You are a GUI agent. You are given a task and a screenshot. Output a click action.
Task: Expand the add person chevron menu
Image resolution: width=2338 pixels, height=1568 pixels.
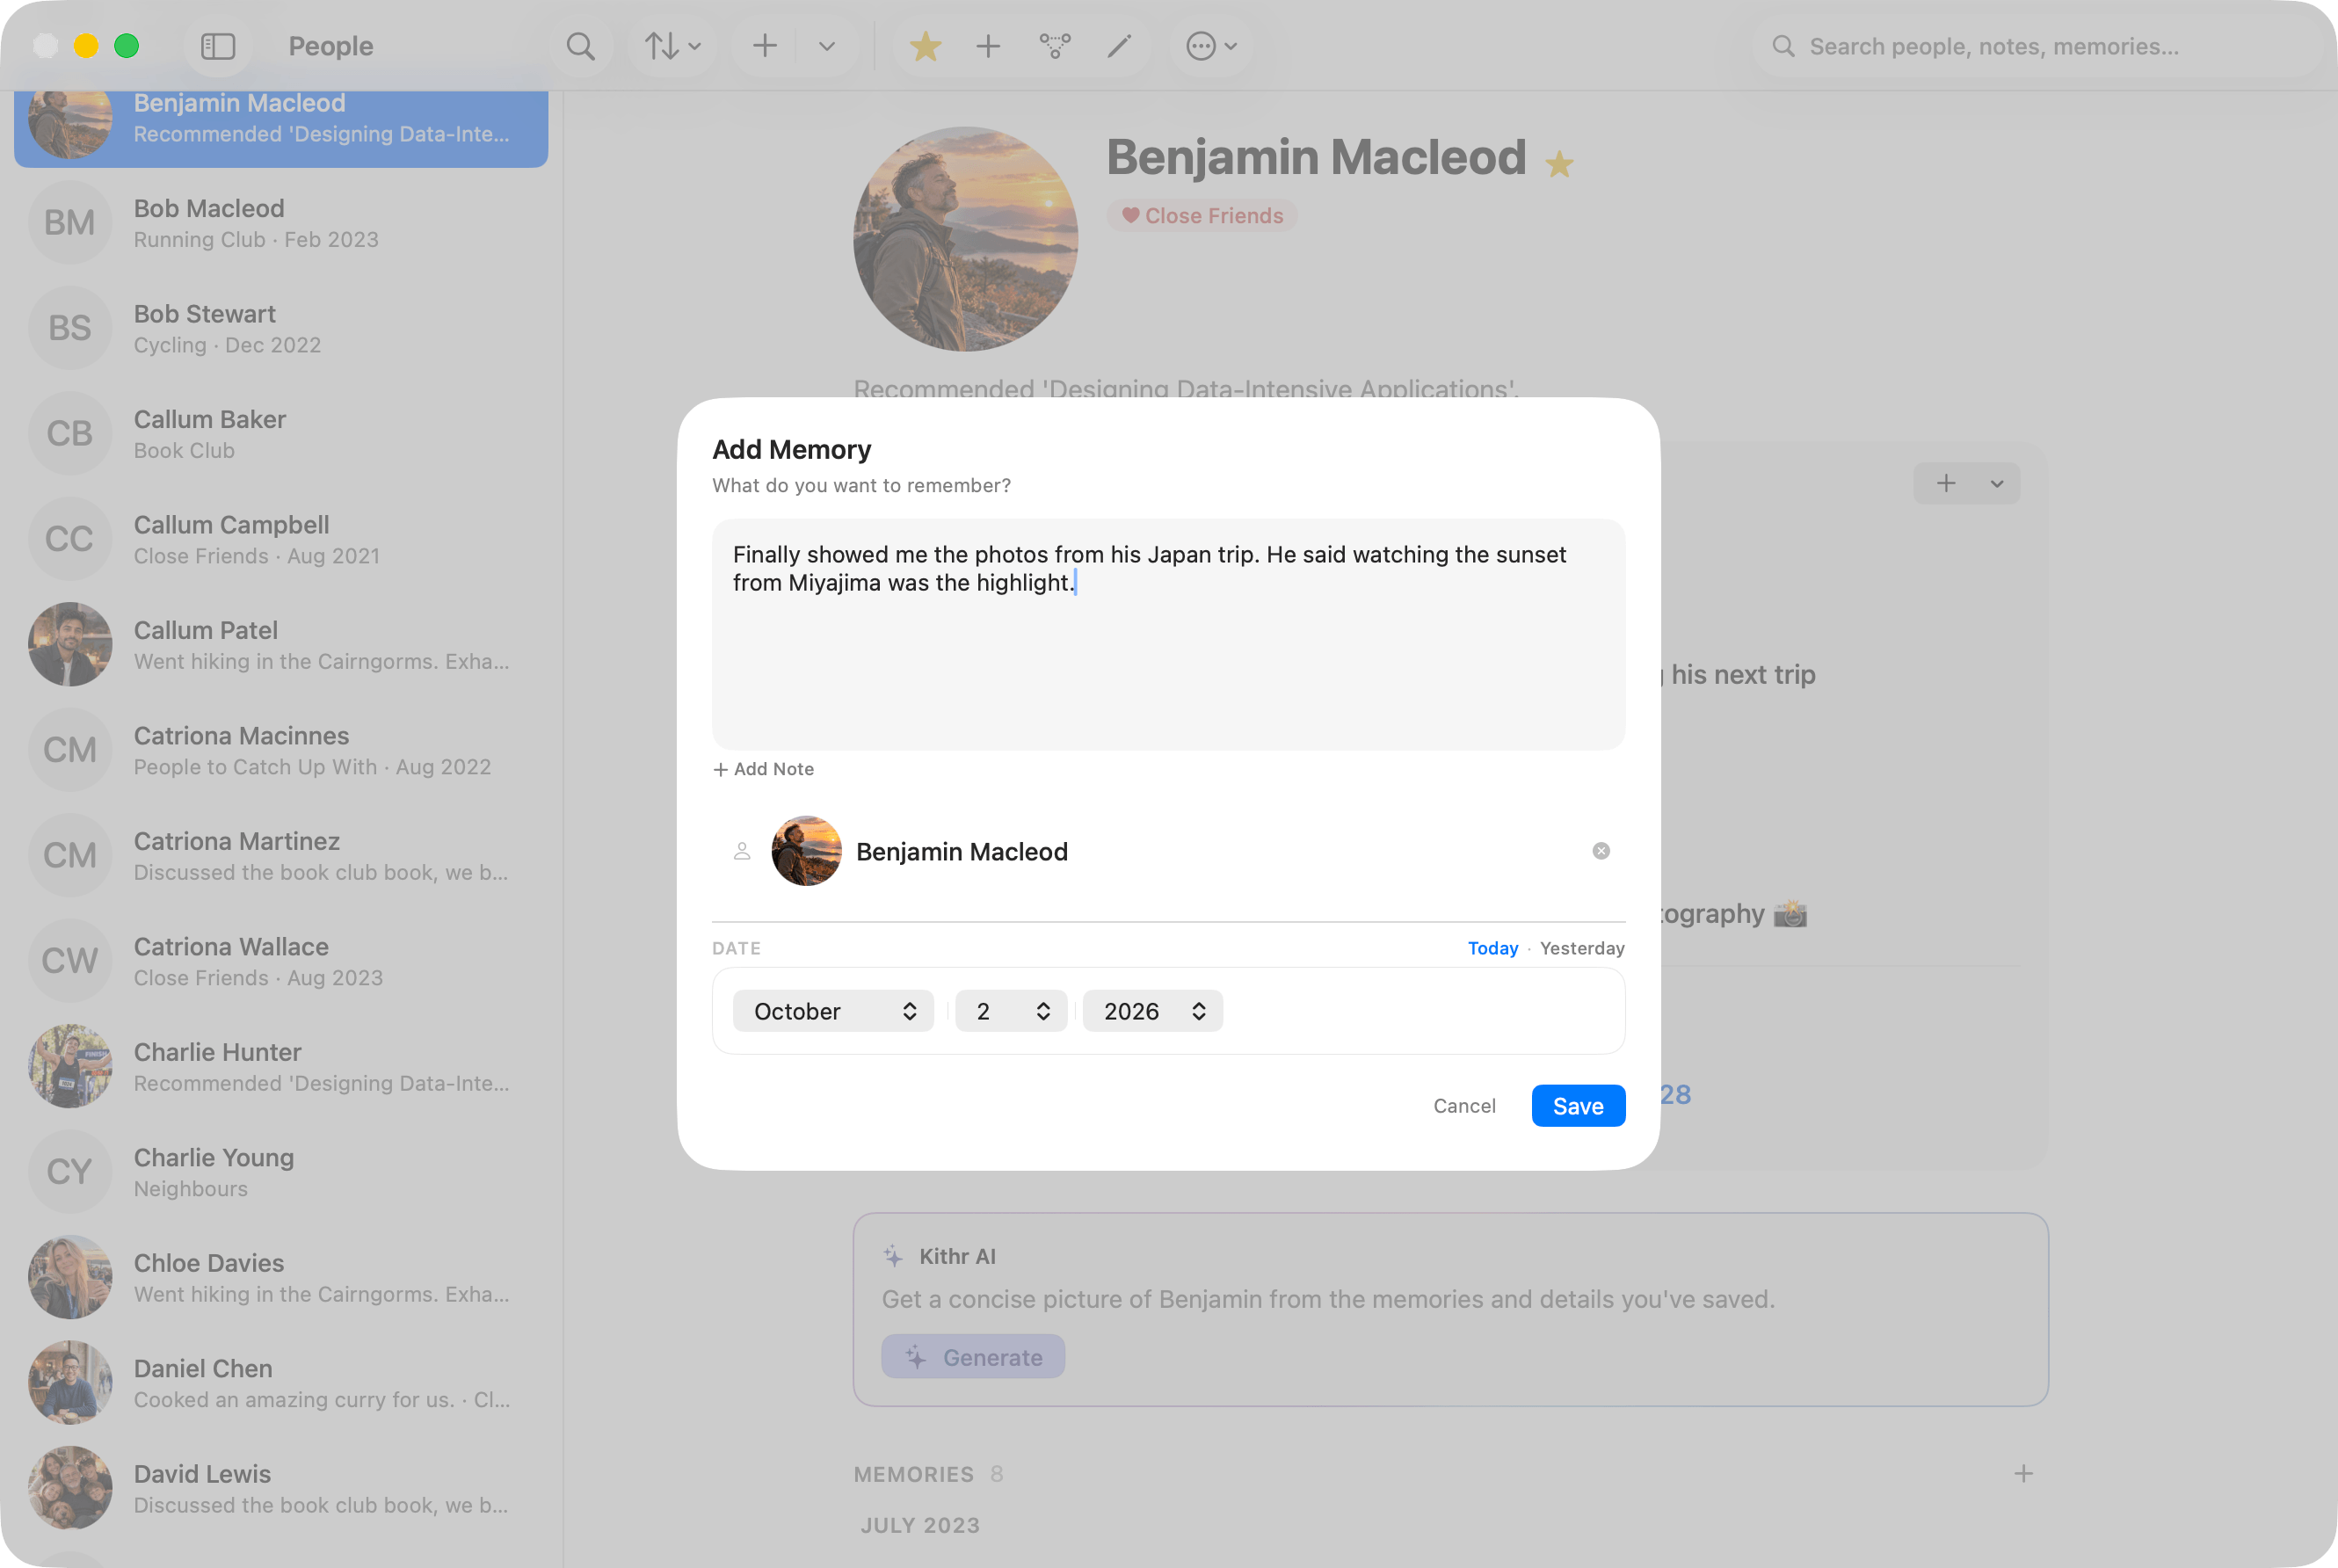coord(826,46)
